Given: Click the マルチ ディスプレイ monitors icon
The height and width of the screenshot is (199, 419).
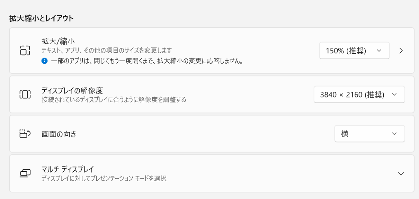Looking at the screenshot, I should [x=25, y=173].
